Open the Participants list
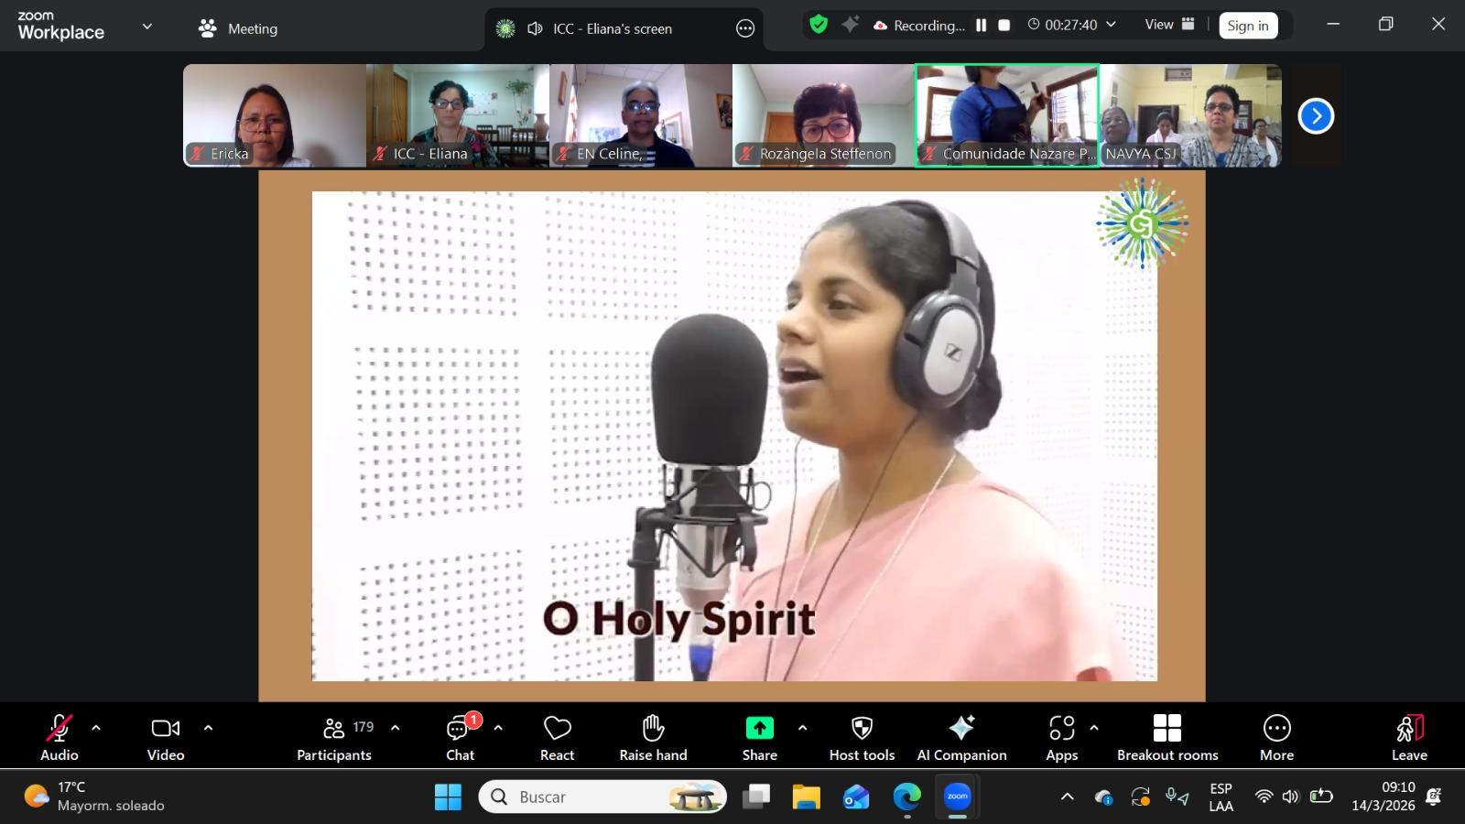 pyautogui.click(x=334, y=737)
